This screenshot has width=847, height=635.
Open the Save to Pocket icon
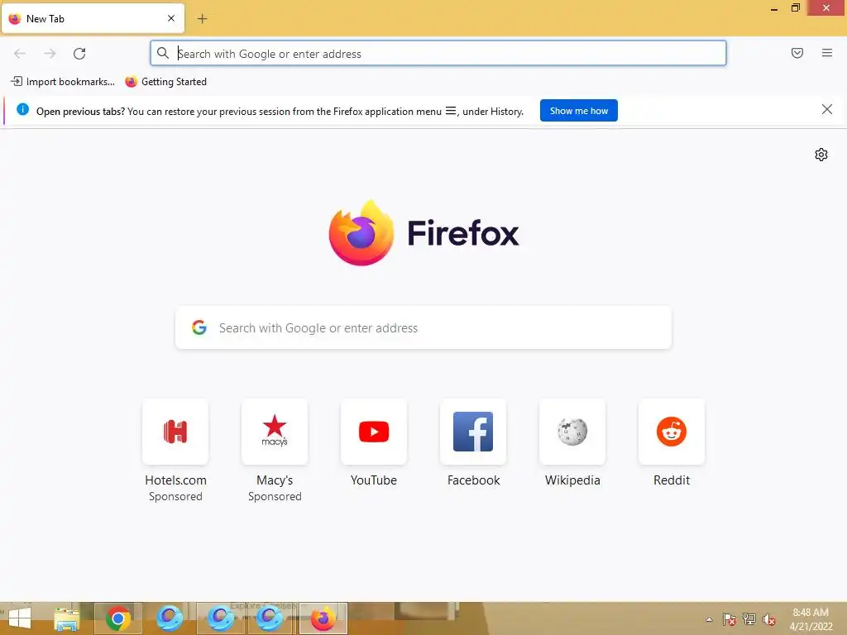pos(797,53)
